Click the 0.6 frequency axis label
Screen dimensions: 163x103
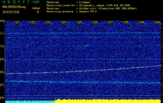pos(2,98)
